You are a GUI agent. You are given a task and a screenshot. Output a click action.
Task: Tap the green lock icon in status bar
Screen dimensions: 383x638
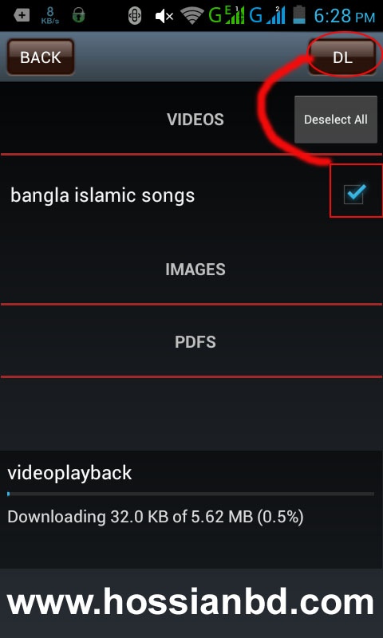pos(78,16)
